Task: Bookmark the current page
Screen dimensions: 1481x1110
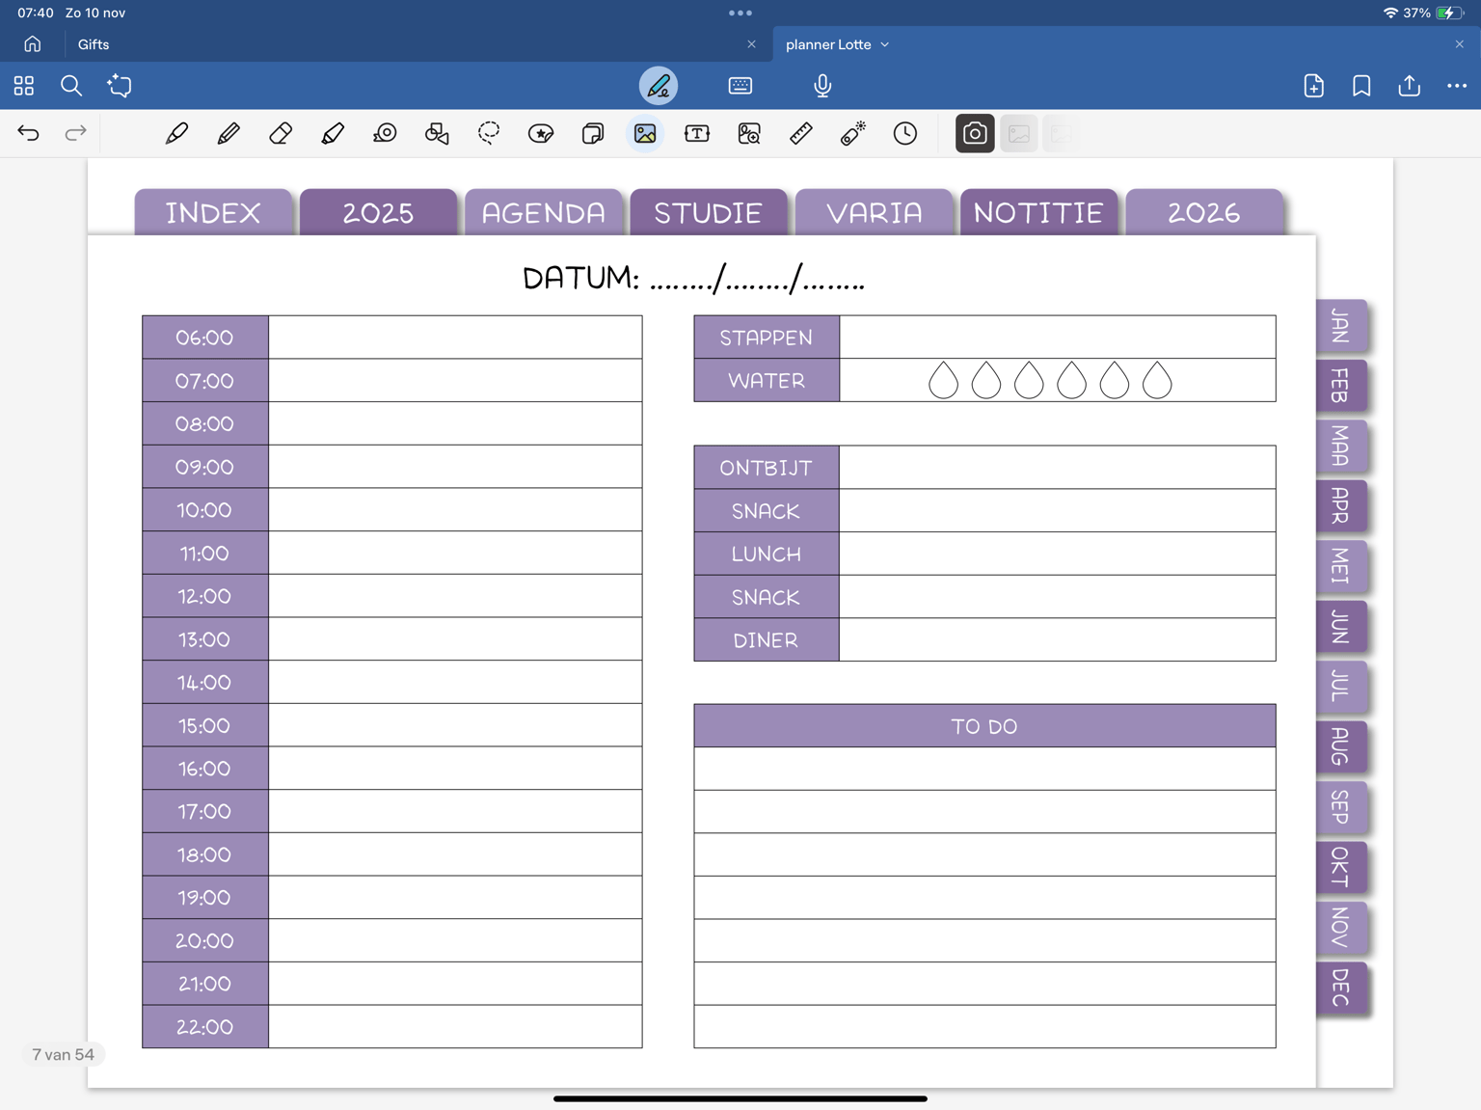Action: click(1361, 86)
